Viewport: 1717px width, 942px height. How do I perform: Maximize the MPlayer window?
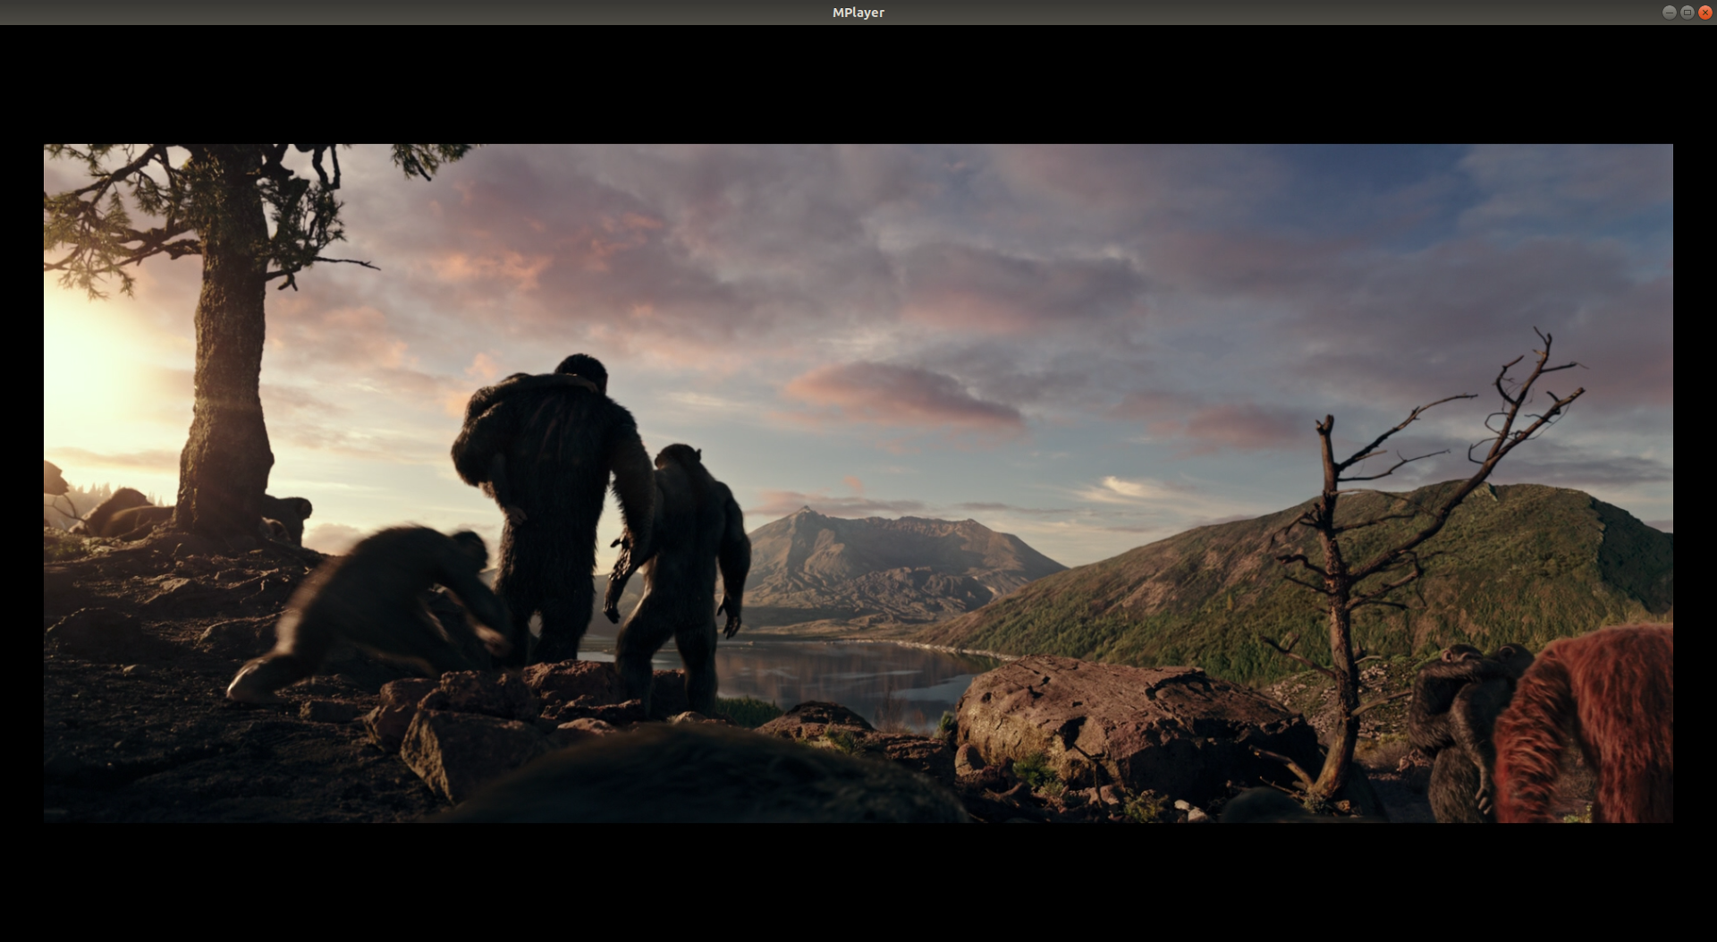[x=1687, y=13]
